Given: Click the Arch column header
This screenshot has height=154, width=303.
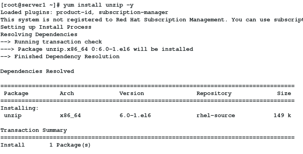Looking at the screenshot, I should pos(67,93).
